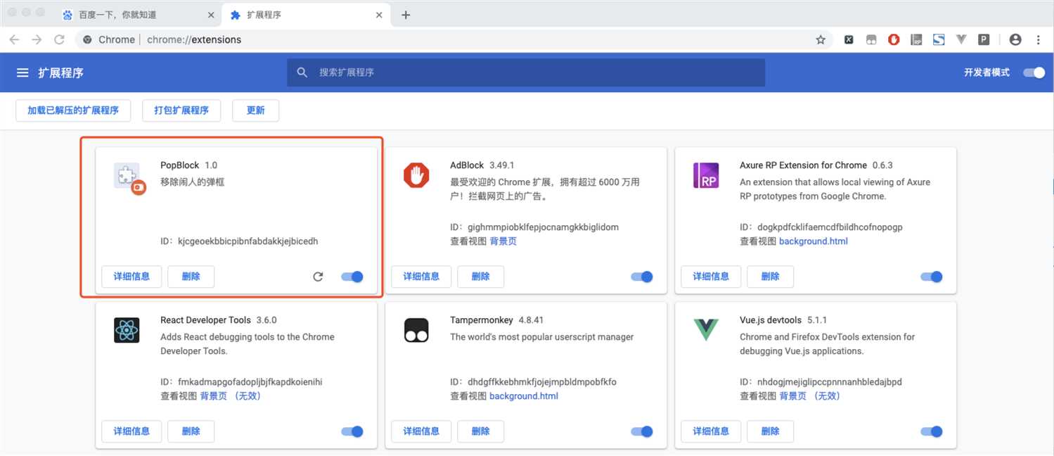Disable the Axure RP Extension

[x=932, y=277]
